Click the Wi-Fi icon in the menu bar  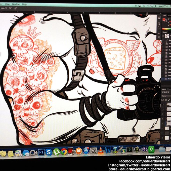152,6
